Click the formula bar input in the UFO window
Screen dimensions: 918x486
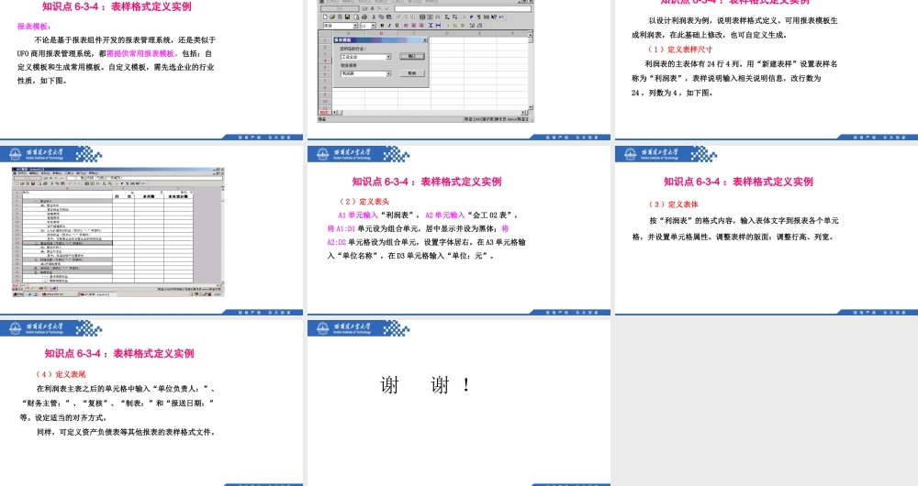[x=463, y=9]
